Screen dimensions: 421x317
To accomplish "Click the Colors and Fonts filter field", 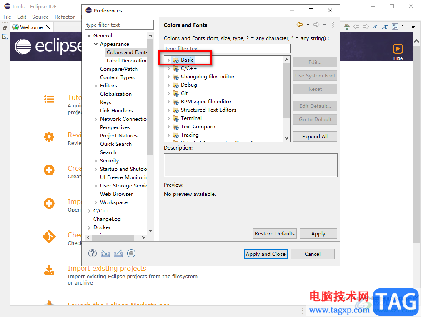I will point(227,48).
